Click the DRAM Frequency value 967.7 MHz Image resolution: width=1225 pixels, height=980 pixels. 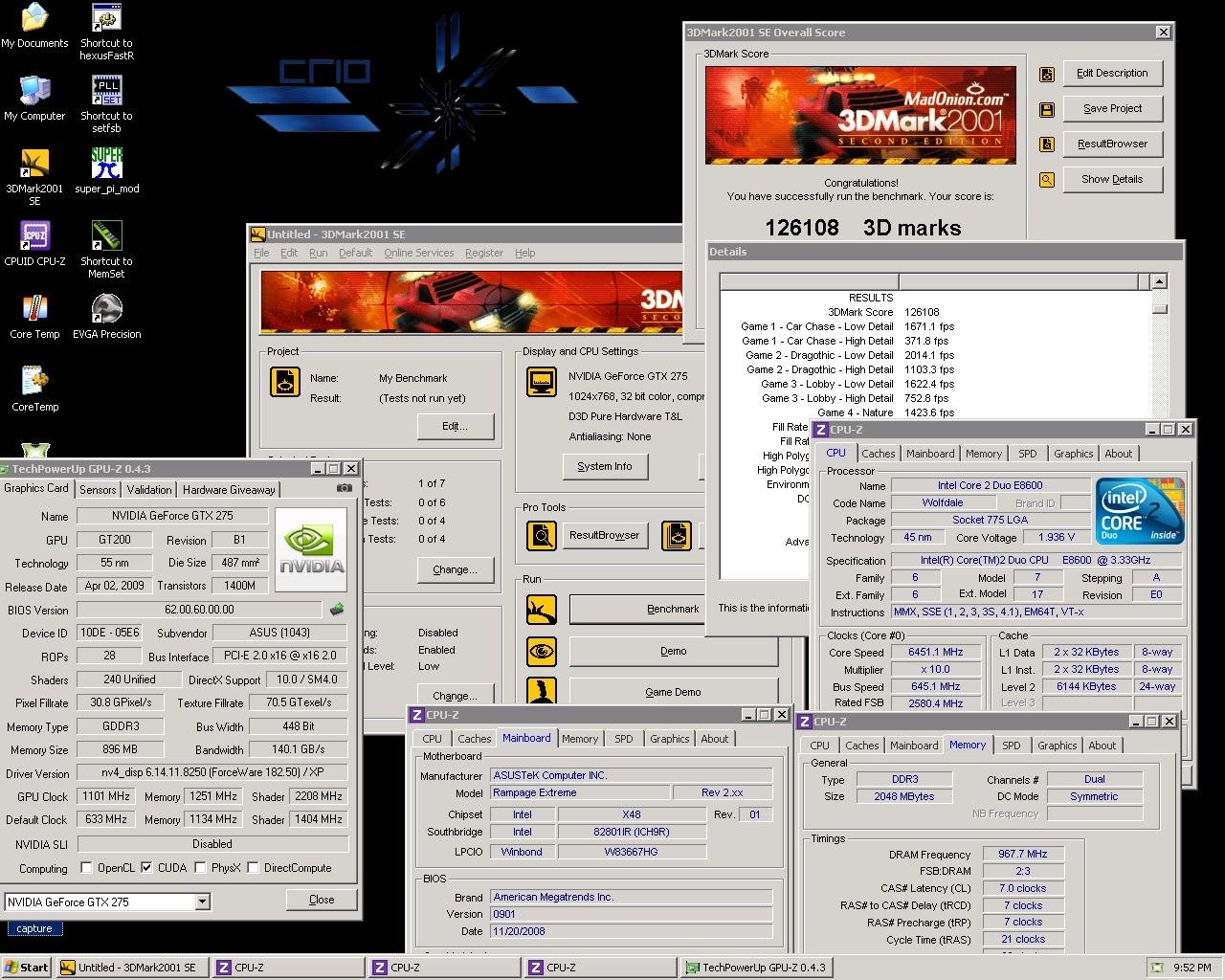point(1023,854)
